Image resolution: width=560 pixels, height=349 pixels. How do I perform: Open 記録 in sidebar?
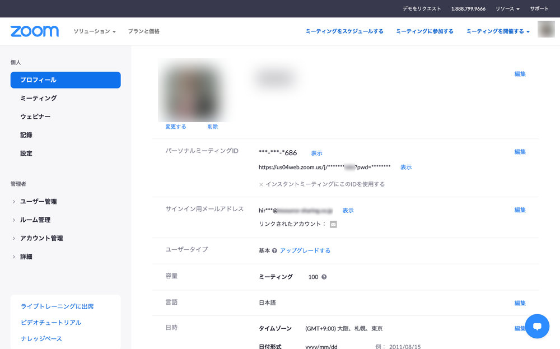pyautogui.click(x=26, y=135)
